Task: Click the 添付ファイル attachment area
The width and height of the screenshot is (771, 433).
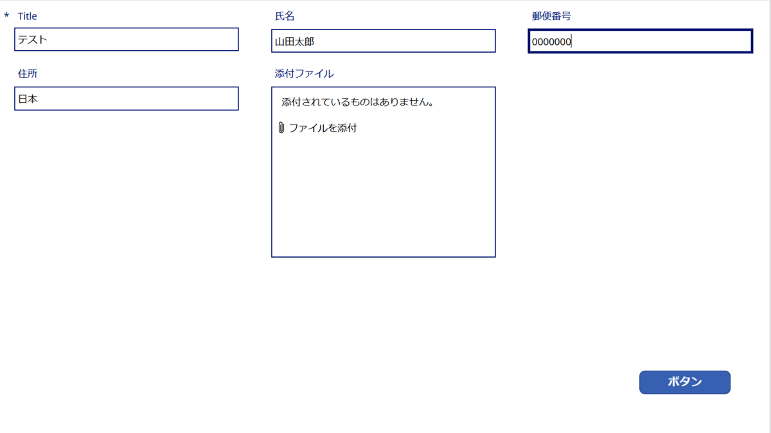Action: coord(383,172)
